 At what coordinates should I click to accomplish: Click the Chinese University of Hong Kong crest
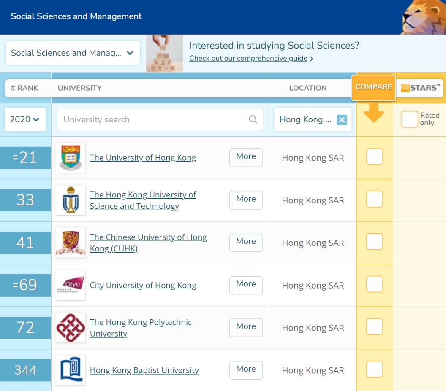coord(70,243)
